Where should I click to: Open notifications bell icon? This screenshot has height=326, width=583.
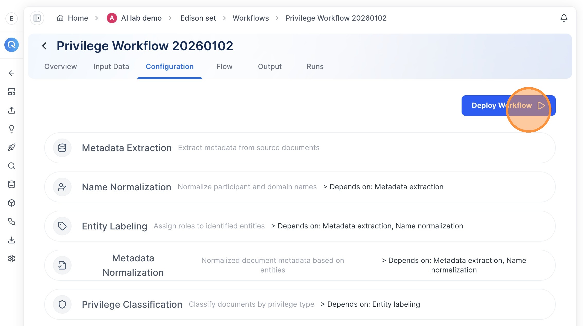(564, 18)
